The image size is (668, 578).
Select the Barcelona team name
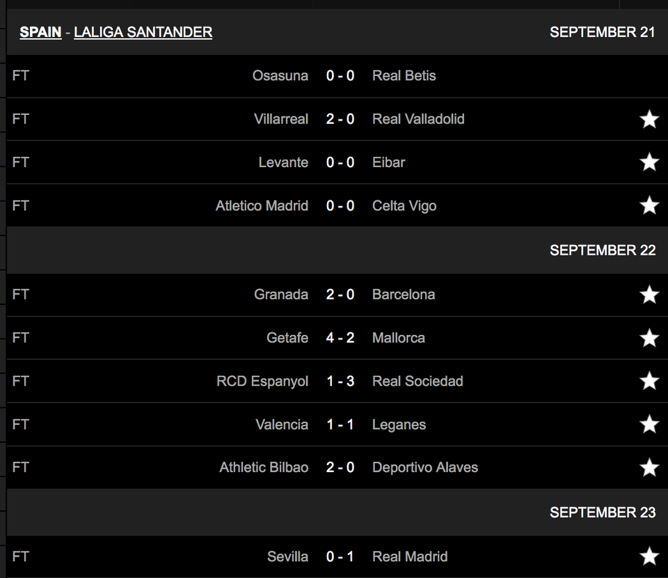point(404,295)
